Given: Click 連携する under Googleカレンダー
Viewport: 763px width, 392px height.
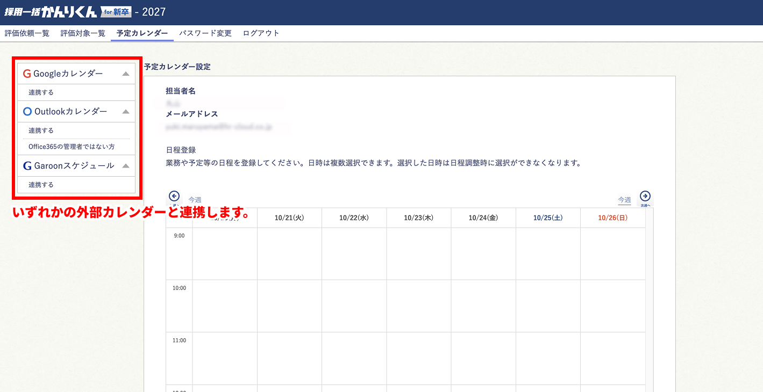Looking at the screenshot, I should tap(41, 92).
